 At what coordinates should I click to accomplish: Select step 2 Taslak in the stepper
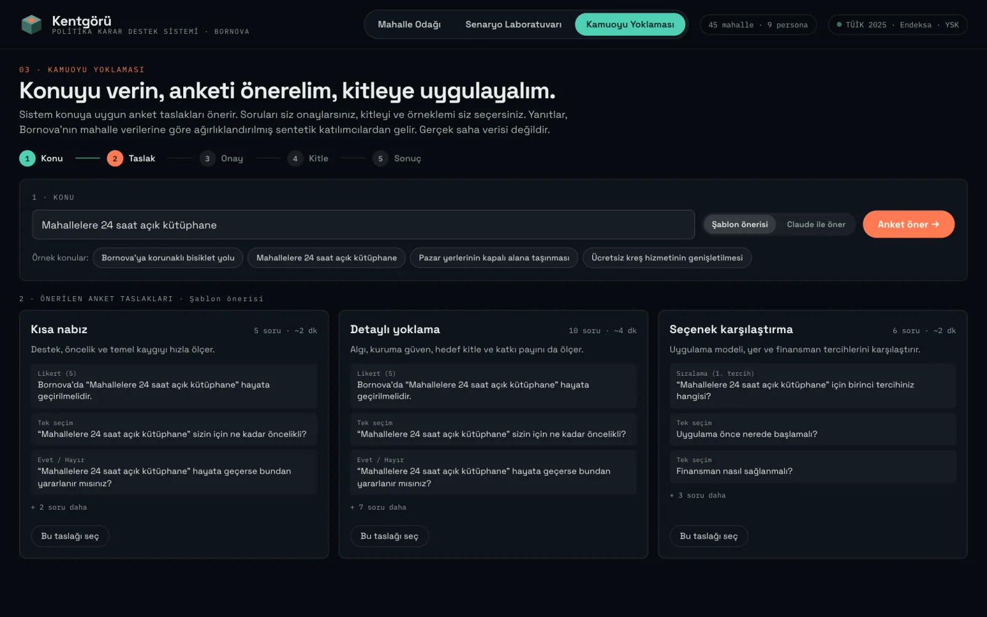131,159
